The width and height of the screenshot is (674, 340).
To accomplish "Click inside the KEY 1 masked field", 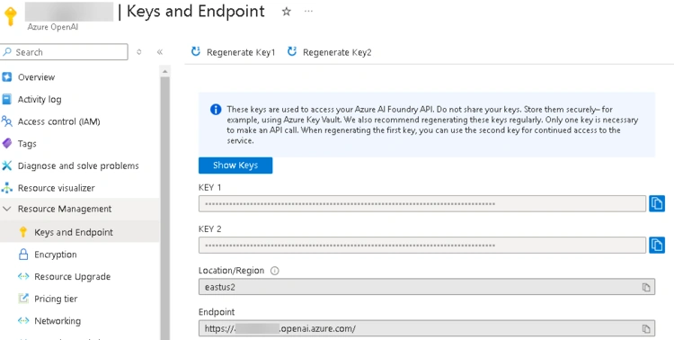I will click(x=422, y=203).
